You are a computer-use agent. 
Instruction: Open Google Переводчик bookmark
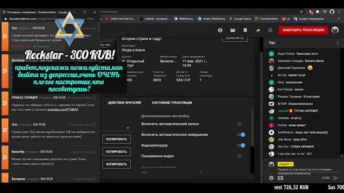[308, 19]
